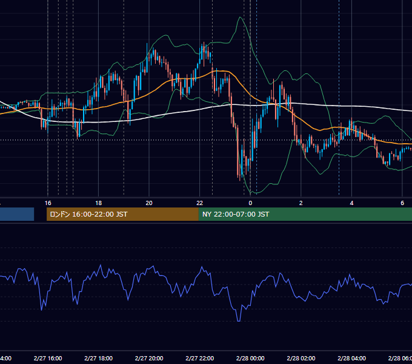Image resolution: width=412 pixels, height=364 pixels.
Task: Click the '4' hour label on the chart axis
Action: point(351,203)
